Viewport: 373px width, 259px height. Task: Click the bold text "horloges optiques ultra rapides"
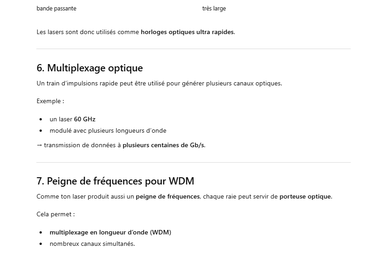coord(187,32)
